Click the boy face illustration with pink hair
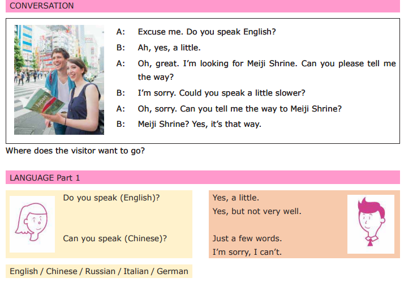Image resolution: width=417 pixels, height=282 pixels. point(371,224)
